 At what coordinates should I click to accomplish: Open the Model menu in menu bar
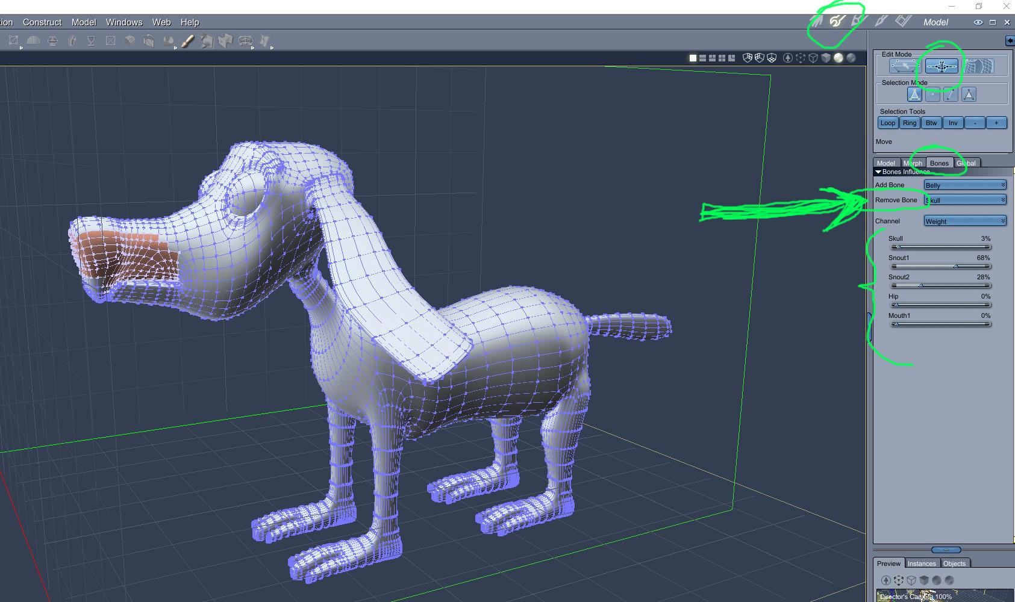84,22
